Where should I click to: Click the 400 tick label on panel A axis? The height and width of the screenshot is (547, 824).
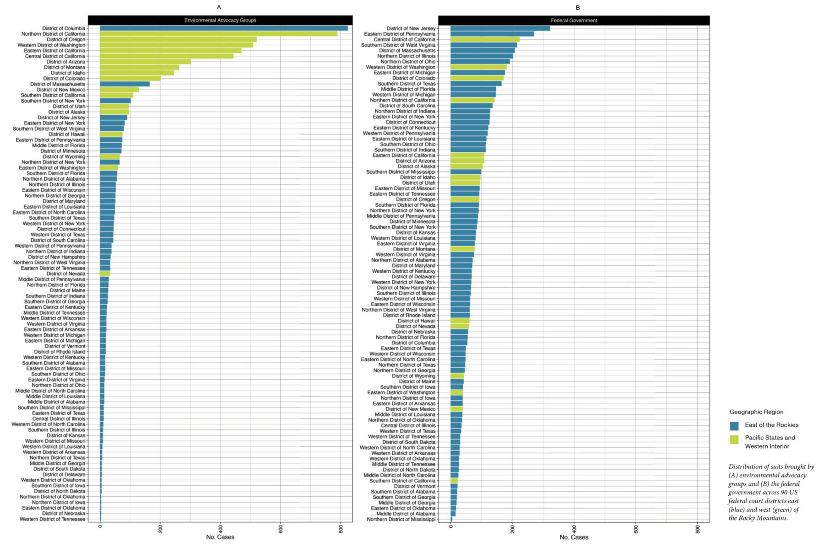(x=220, y=529)
